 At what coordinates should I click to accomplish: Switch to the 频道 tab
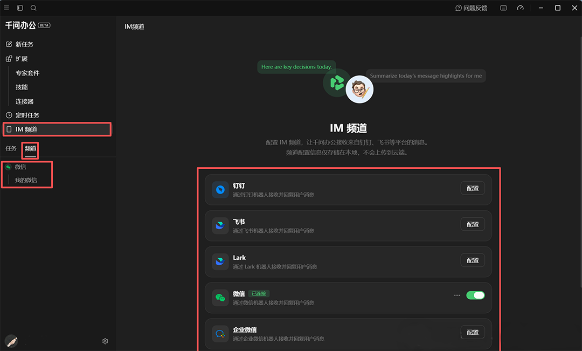[x=30, y=149]
